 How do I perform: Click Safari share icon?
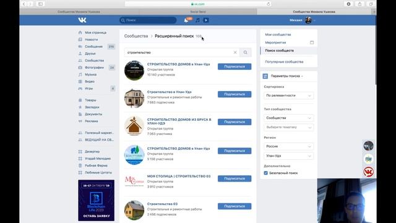pyautogui.click(x=359, y=4)
